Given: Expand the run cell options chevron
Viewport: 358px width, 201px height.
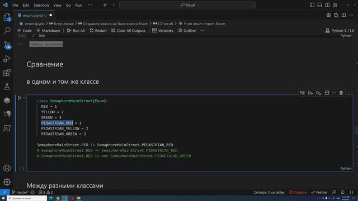Looking at the screenshot, I should pos(24,98).
